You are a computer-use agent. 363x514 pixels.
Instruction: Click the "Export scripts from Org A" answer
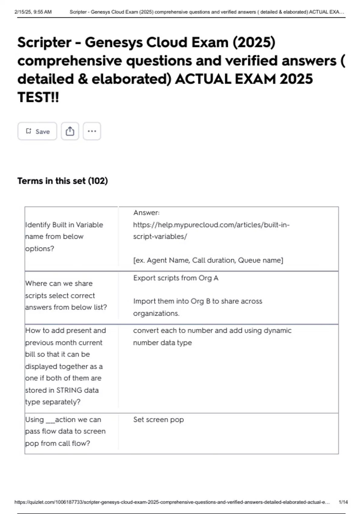(176, 278)
